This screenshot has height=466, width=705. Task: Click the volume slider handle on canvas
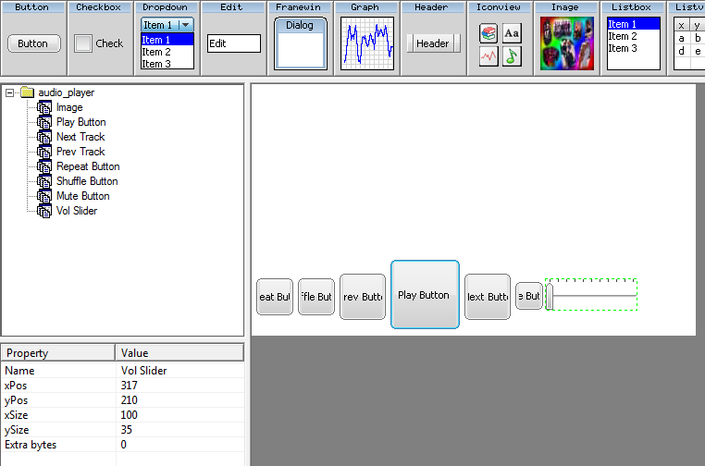[550, 296]
